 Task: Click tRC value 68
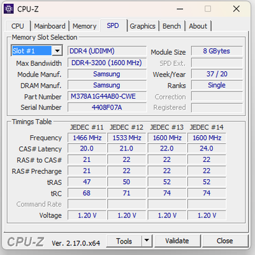(87, 193)
